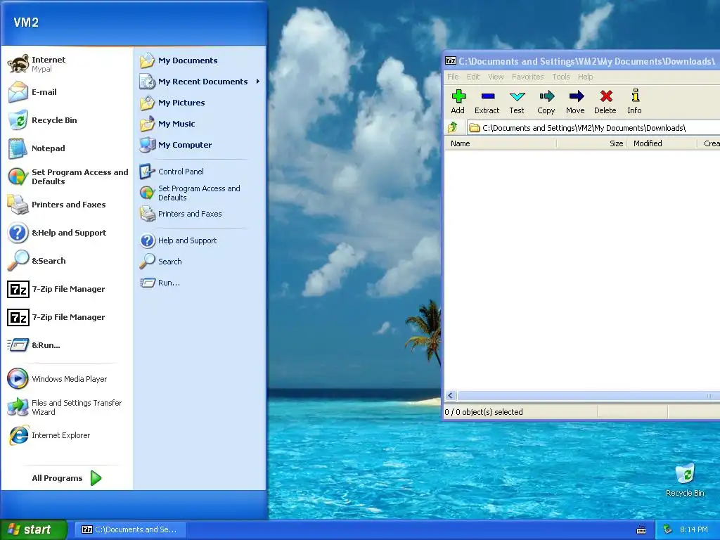Click the clock in system tray

[693, 529]
